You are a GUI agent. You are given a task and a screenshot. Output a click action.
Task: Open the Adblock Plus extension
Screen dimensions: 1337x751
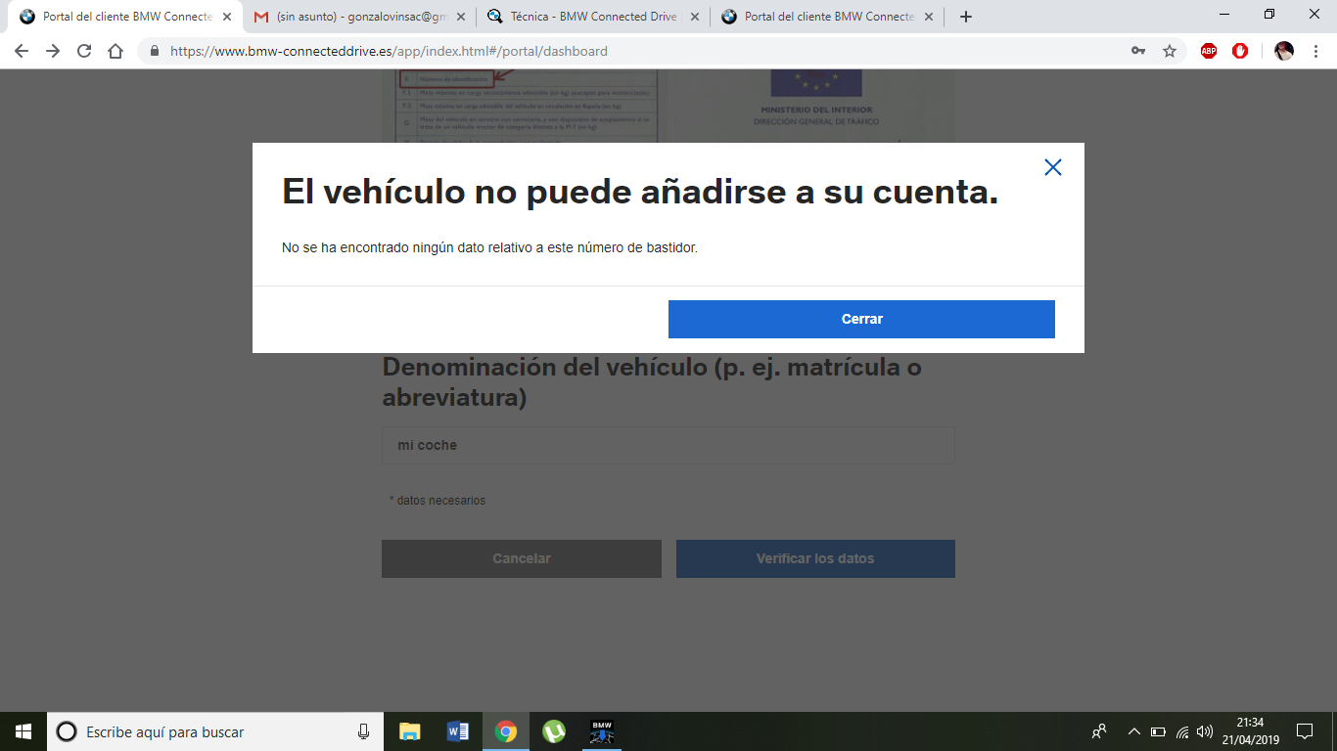[1209, 51]
